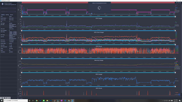The image size is (182, 102).
Task: Open the app selection dropdown below the device
Action: 8,12
